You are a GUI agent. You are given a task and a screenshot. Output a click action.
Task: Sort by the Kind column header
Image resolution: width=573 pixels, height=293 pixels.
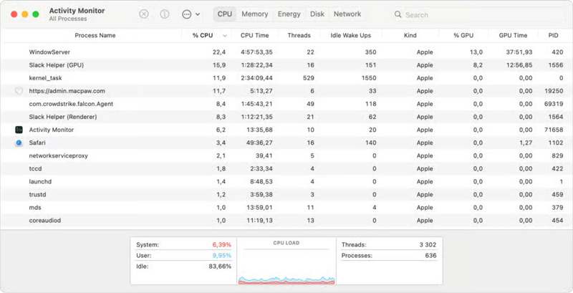point(410,35)
